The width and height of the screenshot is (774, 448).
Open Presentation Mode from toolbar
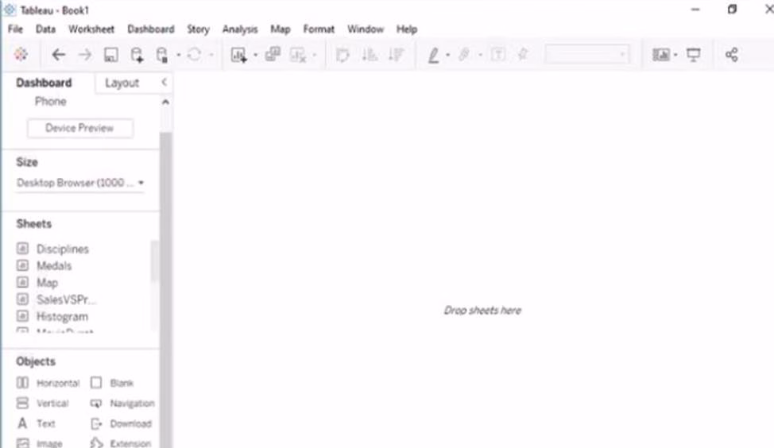(x=694, y=55)
